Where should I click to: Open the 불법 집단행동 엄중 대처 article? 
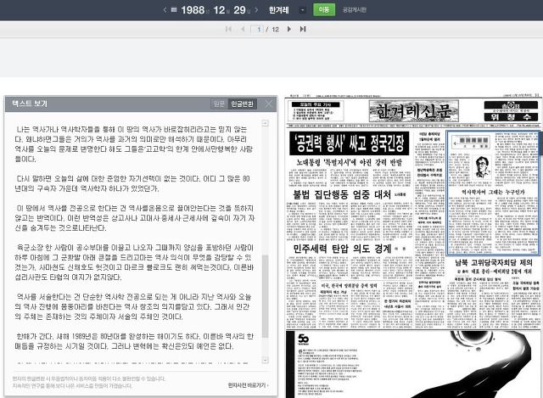point(342,194)
